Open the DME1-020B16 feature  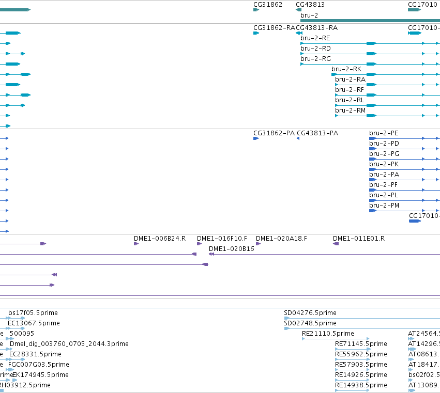[232, 249]
